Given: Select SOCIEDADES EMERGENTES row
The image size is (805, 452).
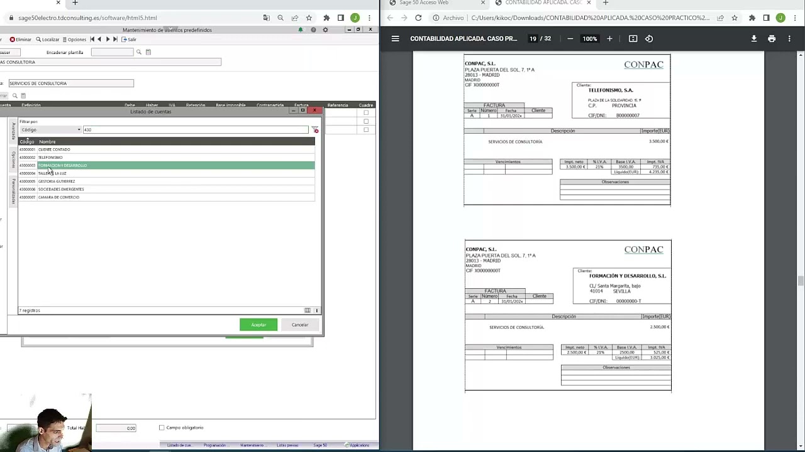Looking at the screenshot, I should pos(167,189).
